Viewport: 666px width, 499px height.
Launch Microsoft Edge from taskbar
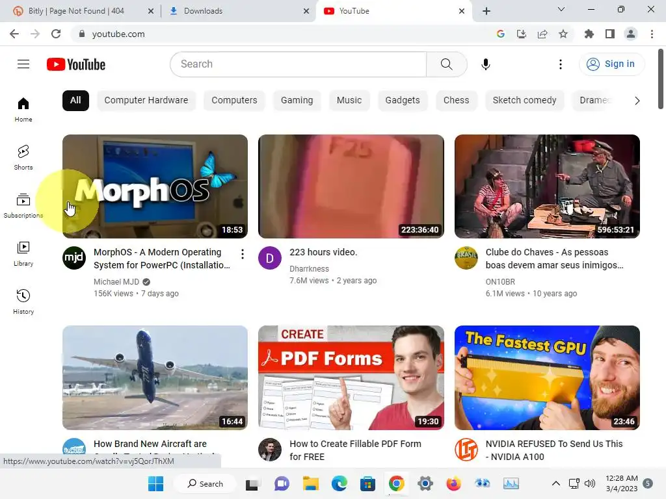pos(339,483)
